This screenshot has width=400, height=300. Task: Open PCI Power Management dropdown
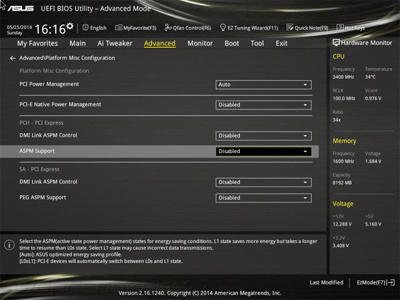pos(263,85)
